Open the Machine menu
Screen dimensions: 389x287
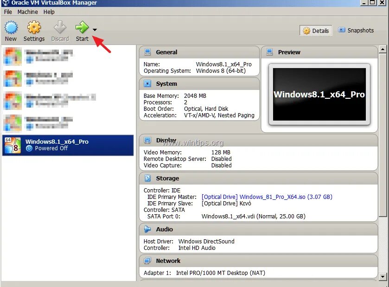tap(27, 12)
